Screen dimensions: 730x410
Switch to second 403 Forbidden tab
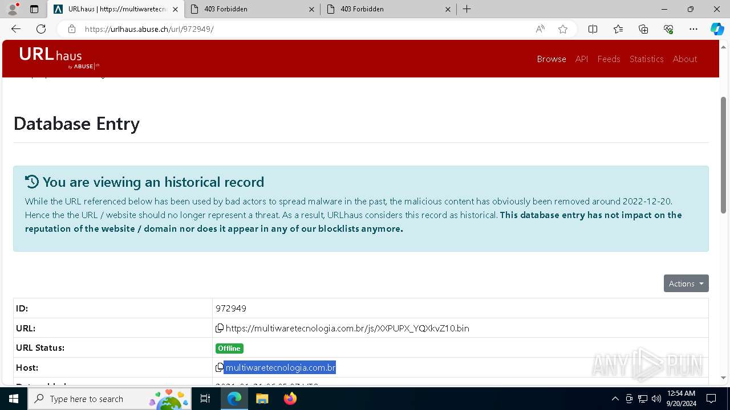[x=388, y=9]
